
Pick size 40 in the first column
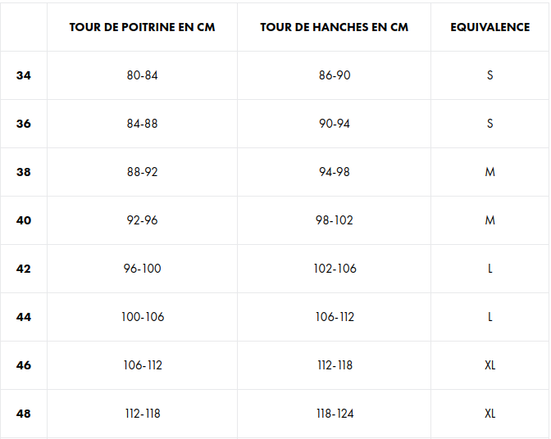24,220
